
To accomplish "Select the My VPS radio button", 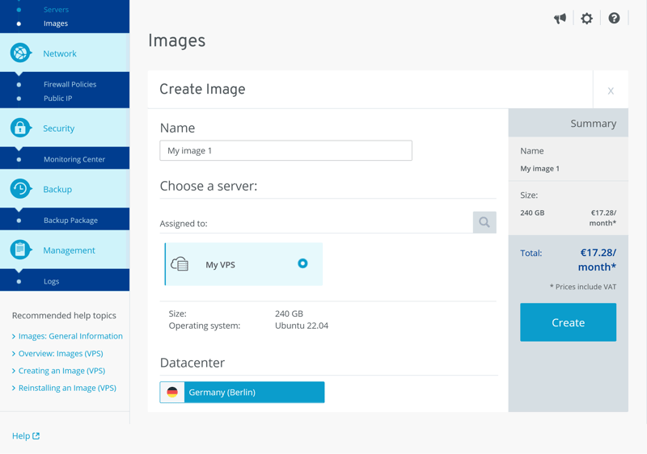I will [x=302, y=263].
